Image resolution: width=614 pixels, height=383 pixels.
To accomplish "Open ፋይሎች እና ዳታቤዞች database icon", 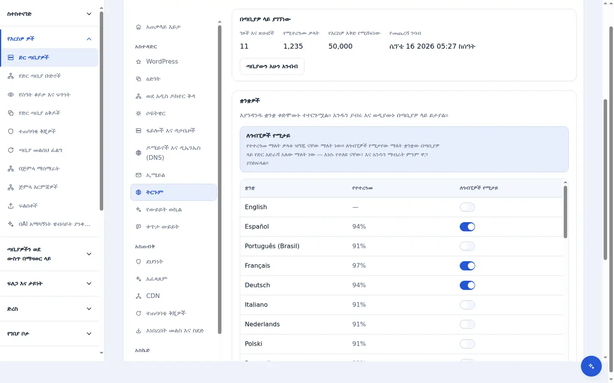I will [x=139, y=131].
